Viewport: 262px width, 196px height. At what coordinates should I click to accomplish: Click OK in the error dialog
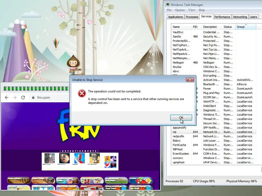coord(181,117)
